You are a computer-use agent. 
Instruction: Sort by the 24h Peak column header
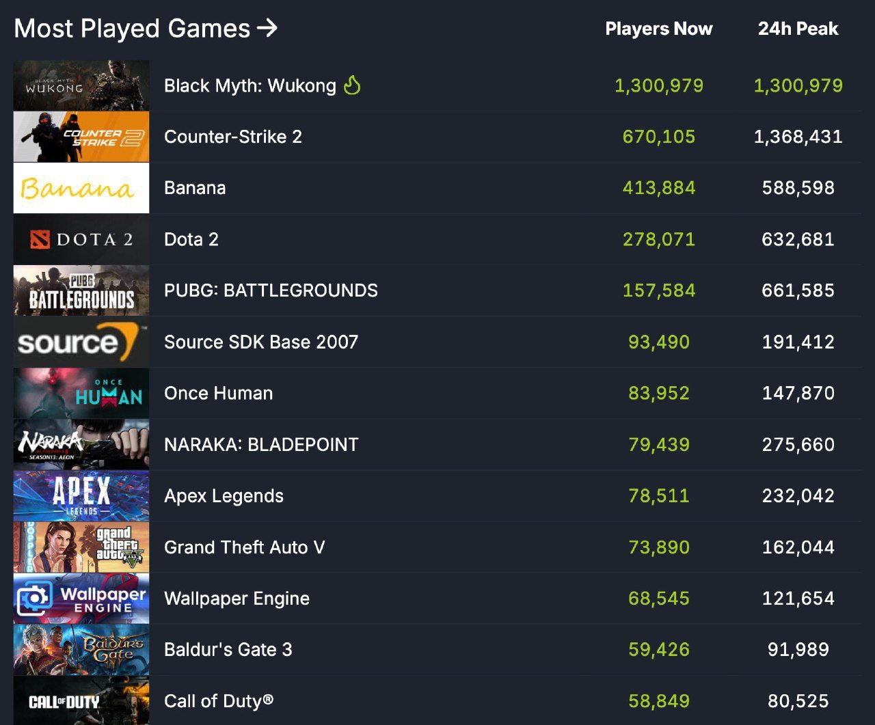[x=798, y=29]
